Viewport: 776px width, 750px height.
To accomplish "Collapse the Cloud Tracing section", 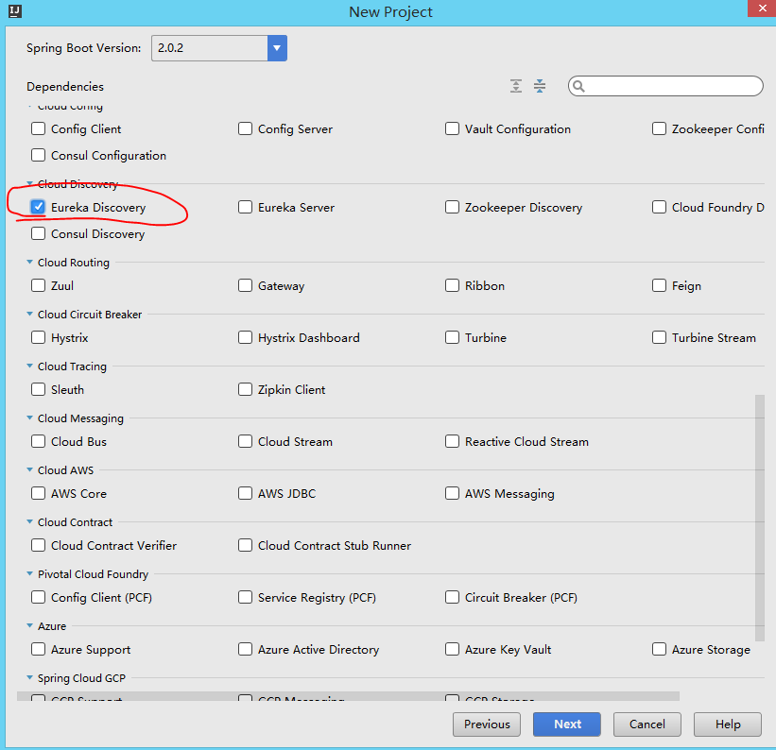I will click(29, 366).
